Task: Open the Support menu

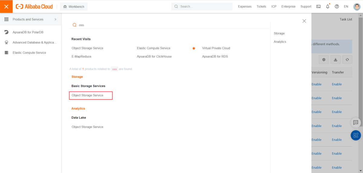Action: [306, 6]
